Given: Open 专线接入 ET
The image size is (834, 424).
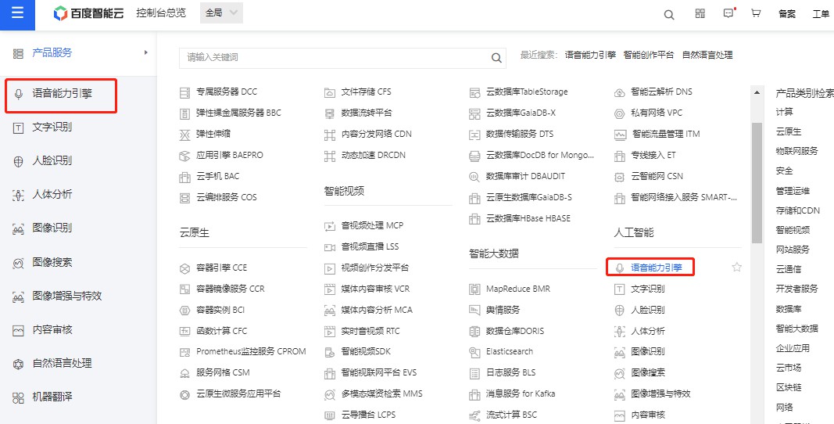Looking at the screenshot, I should click(653, 155).
